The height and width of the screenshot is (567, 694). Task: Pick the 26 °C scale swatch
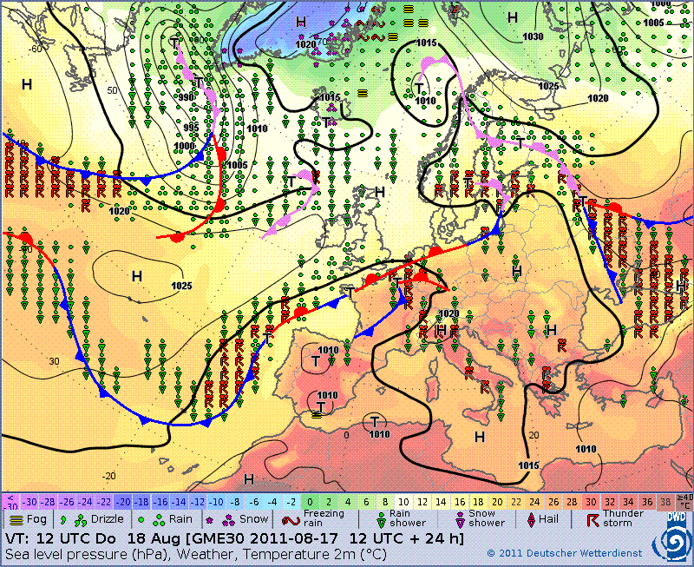[x=553, y=503]
